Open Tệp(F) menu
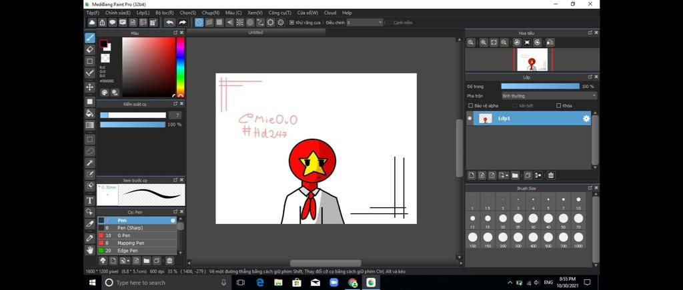The height and width of the screenshot is (290, 683). tap(93, 13)
